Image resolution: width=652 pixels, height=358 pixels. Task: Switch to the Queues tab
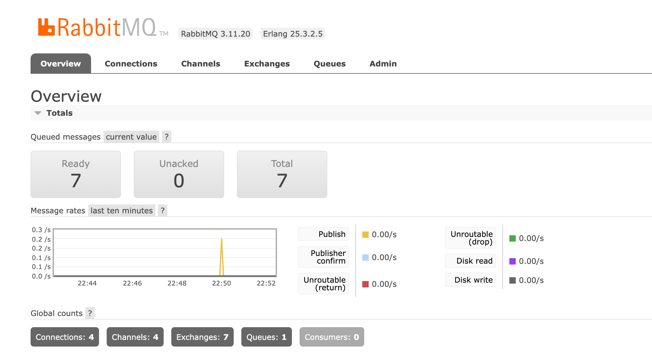pyautogui.click(x=330, y=63)
